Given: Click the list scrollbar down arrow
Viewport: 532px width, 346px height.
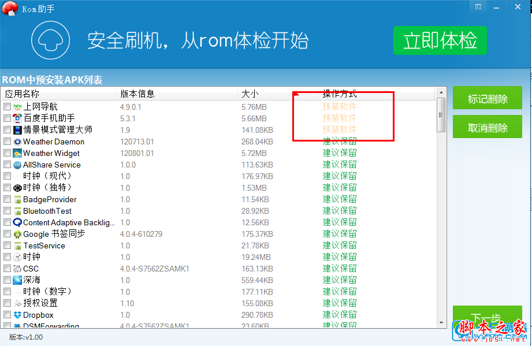Looking at the screenshot, I should [x=441, y=322].
